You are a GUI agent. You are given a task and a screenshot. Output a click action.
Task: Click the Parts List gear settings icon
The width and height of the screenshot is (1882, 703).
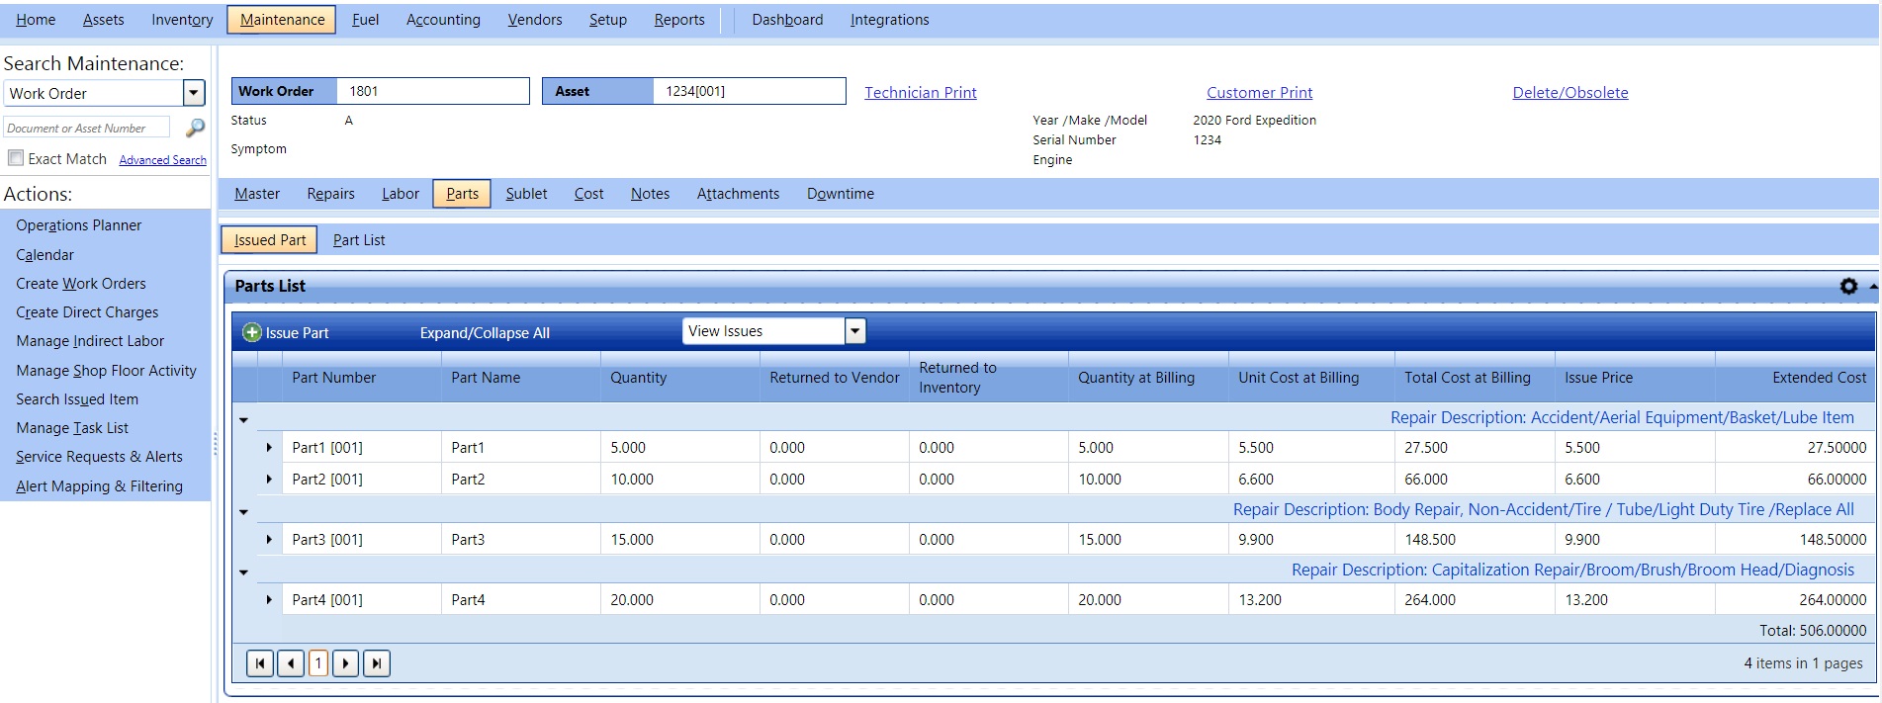[x=1847, y=286]
